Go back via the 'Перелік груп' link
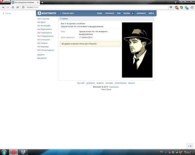 69,13
